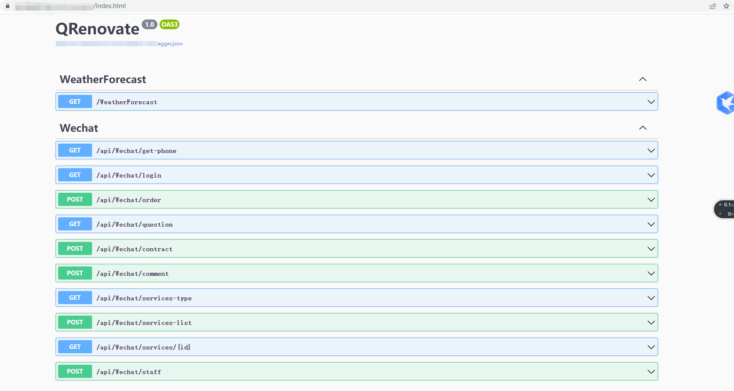Screen dimensions: 734x391
Task: Click the network speed floating indicator
Action: click(725, 209)
